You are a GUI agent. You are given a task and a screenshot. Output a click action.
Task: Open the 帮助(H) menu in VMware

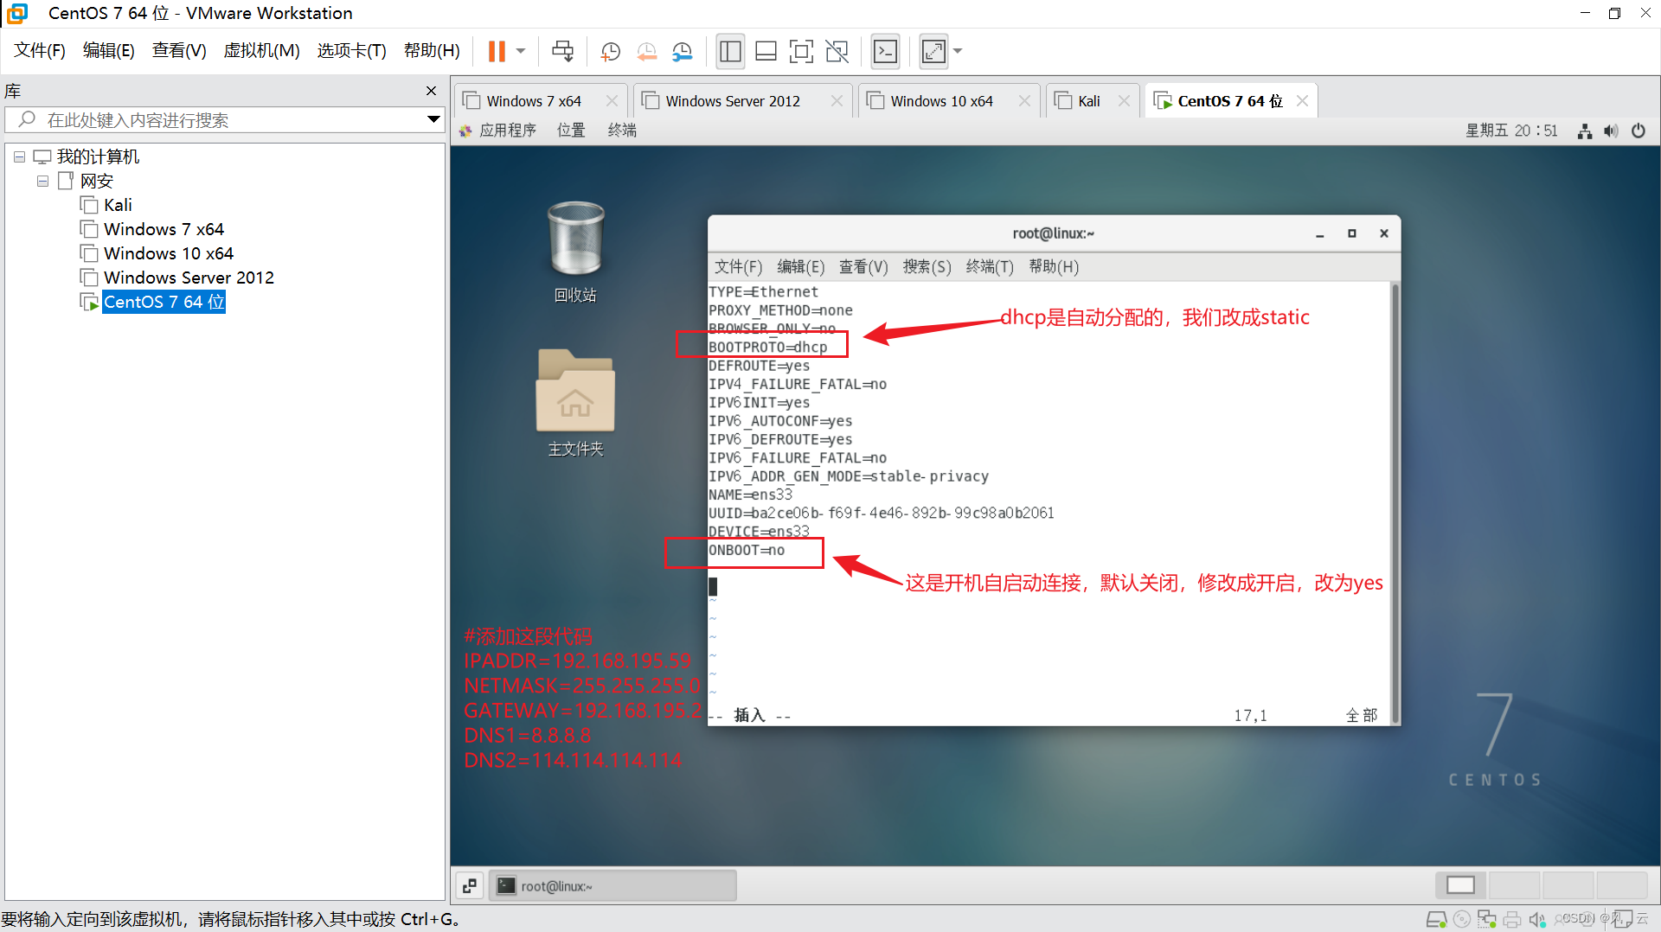point(432,50)
